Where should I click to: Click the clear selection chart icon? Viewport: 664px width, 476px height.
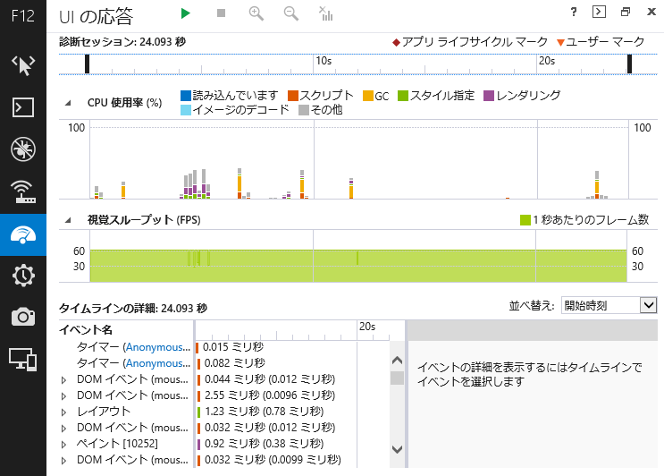coord(325,13)
